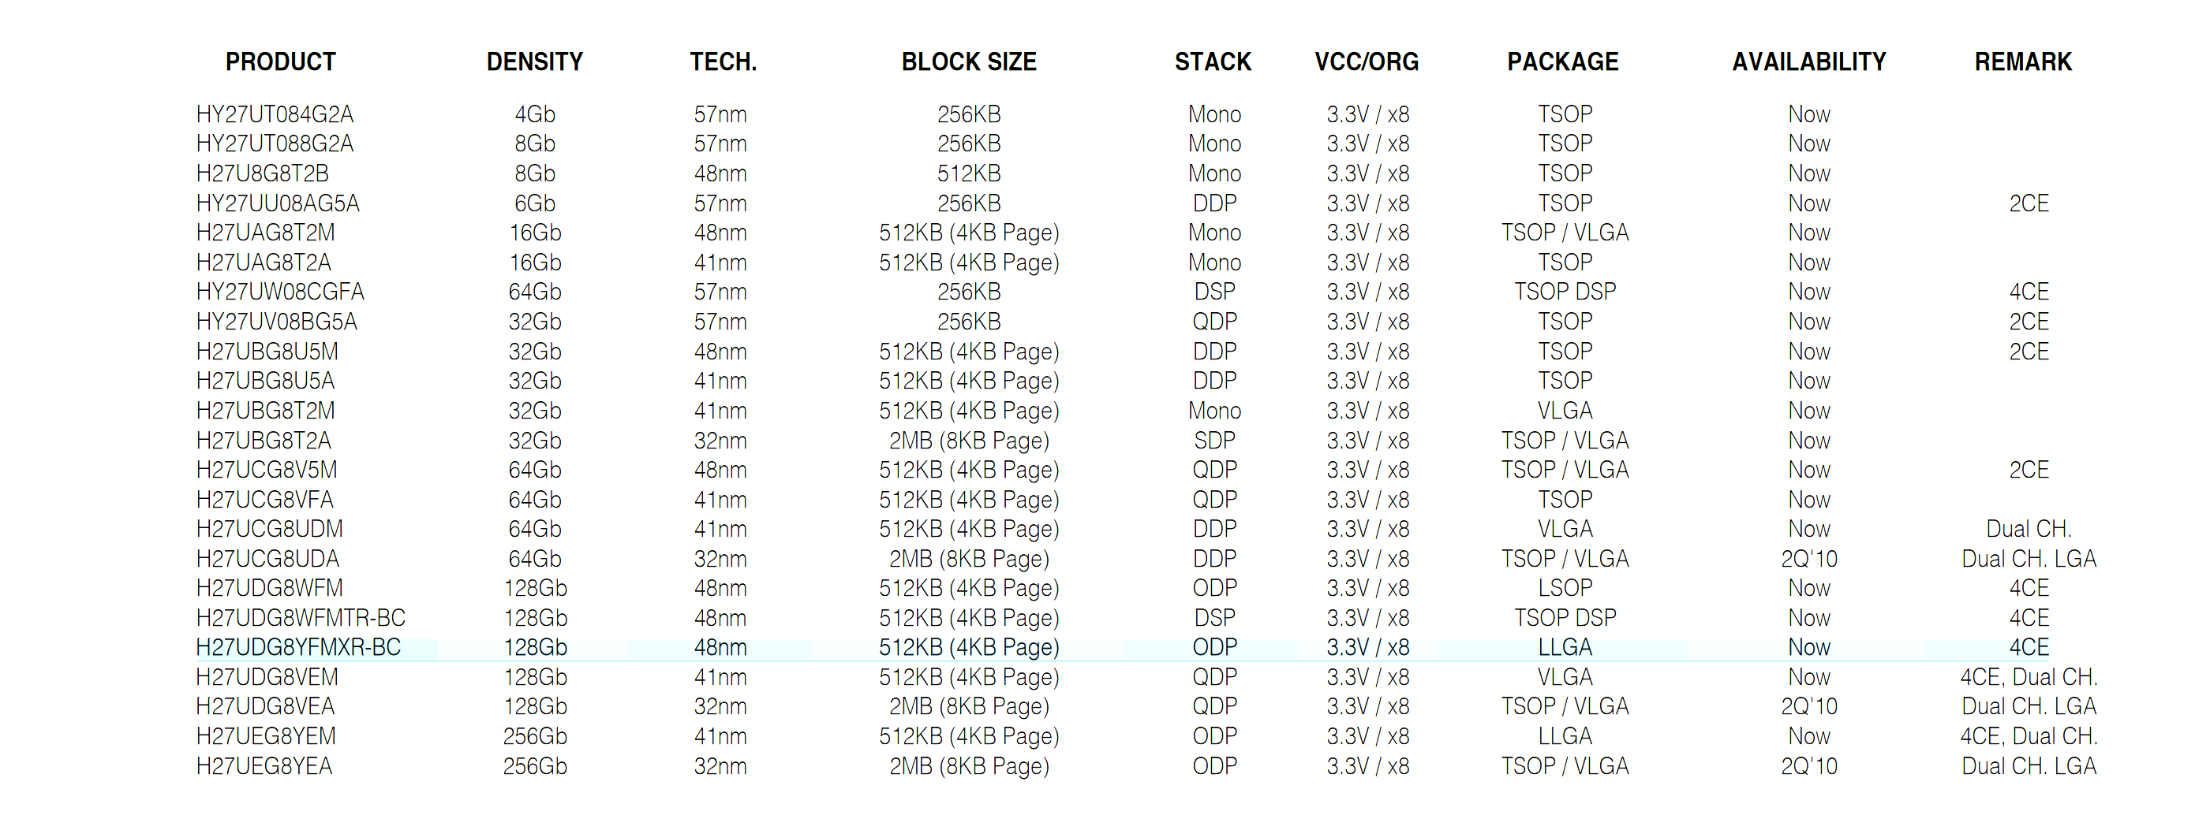The height and width of the screenshot is (830, 2210).
Task: Click the PACKAGE column header
Action: pyautogui.click(x=1563, y=61)
